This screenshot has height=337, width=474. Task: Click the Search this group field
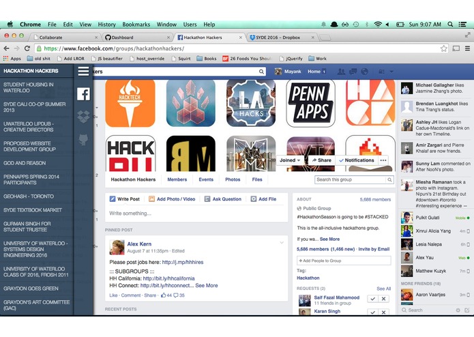[x=351, y=180]
